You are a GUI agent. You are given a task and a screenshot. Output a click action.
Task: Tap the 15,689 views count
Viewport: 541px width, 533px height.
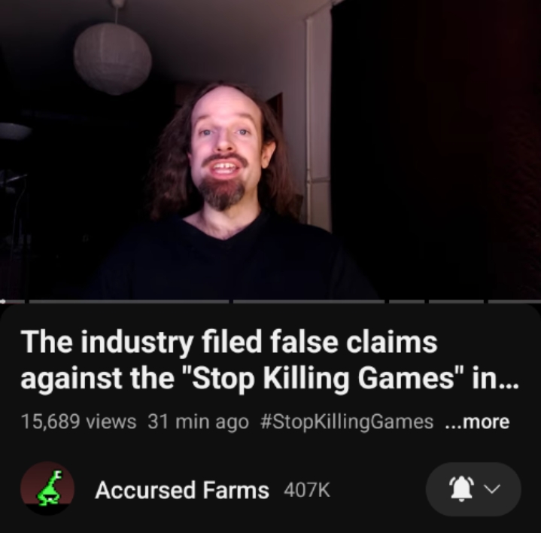coord(79,422)
